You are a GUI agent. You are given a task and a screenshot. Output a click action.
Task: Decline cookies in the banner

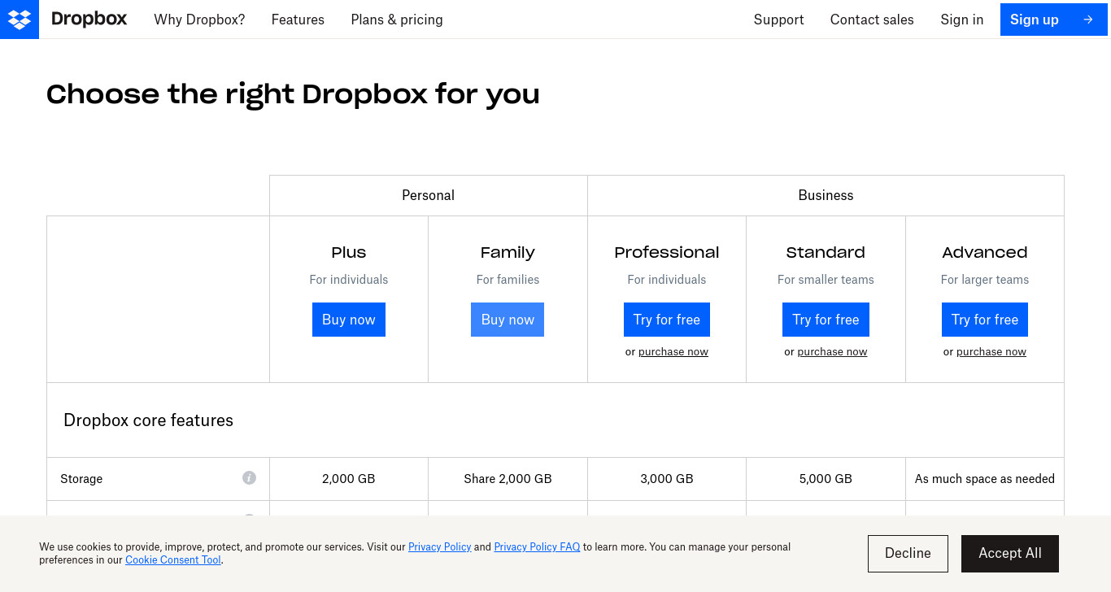click(x=908, y=554)
